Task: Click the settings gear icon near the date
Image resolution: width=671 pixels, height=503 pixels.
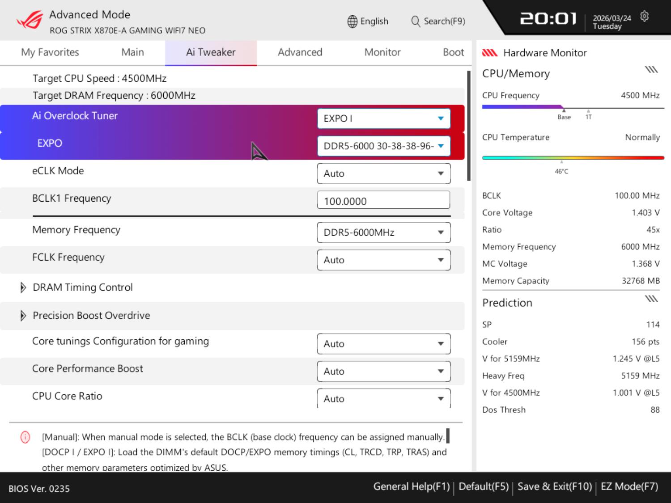Action: [644, 17]
